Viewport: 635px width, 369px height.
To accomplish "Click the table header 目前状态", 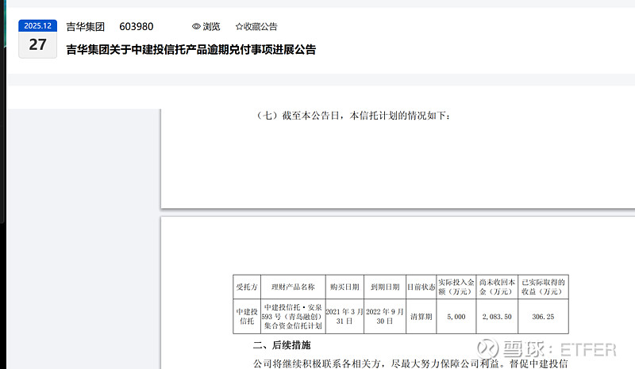I will 421,287.
